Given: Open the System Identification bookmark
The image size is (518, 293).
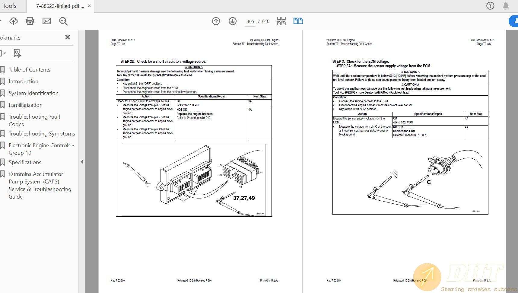Looking at the screenshot, I should click(x=33, y=93).
